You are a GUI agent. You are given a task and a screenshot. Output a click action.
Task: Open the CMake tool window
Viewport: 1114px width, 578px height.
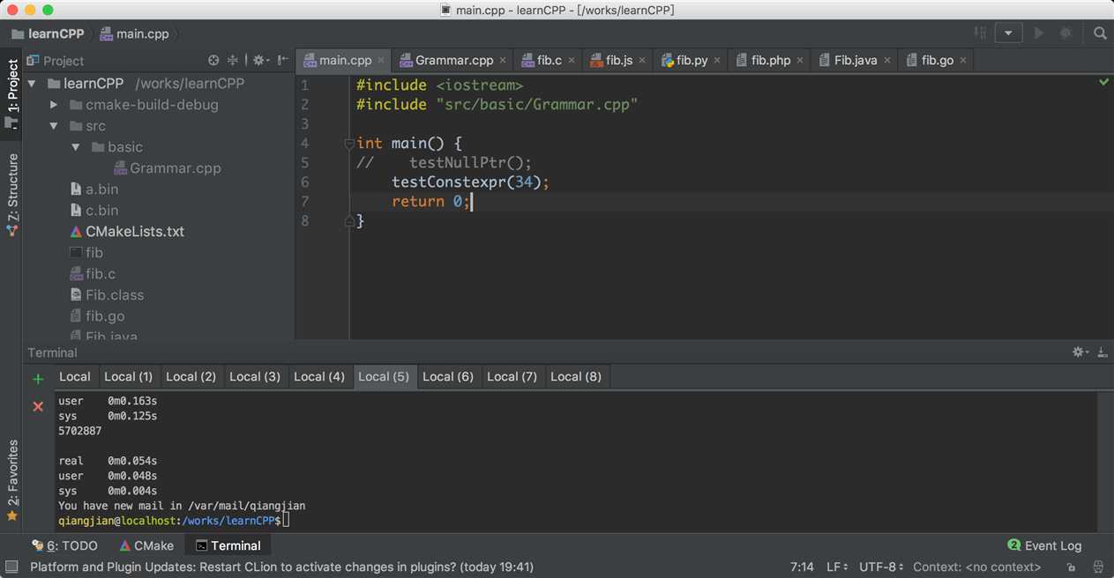pos(146,545)
